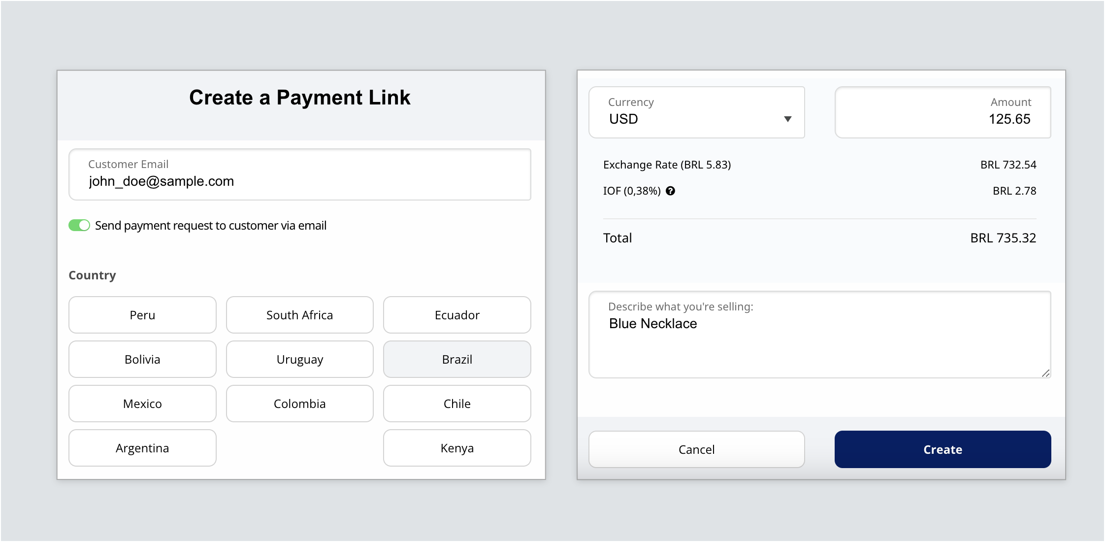Choose Ecuador from country options

[x=457, y=315]
